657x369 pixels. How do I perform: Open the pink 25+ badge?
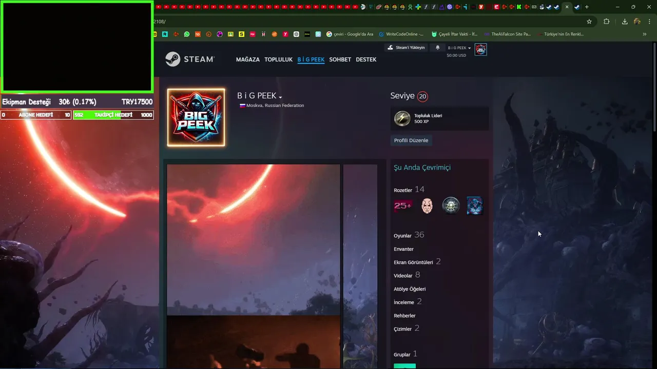pyautogui.click(x=403, y=206)
